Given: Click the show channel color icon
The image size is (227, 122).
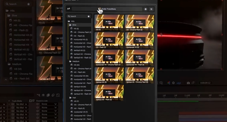Looking at the screenshot, I should [168, 83].
